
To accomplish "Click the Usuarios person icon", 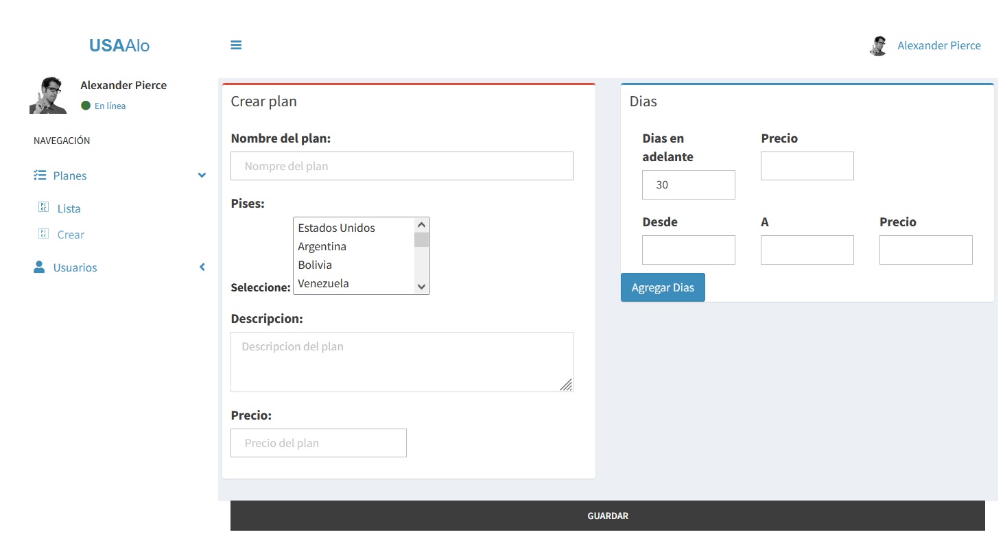I will [39, 267].
